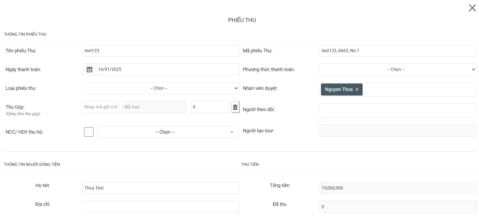Focus the Nhập mã giữ chỗ field
This screenshot has width=479, height=219.
101,107
